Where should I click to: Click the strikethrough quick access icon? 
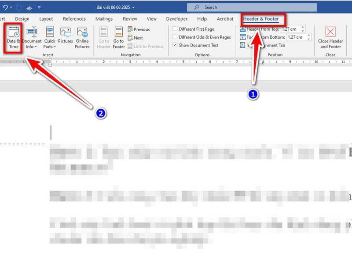(x=29, y=8)
